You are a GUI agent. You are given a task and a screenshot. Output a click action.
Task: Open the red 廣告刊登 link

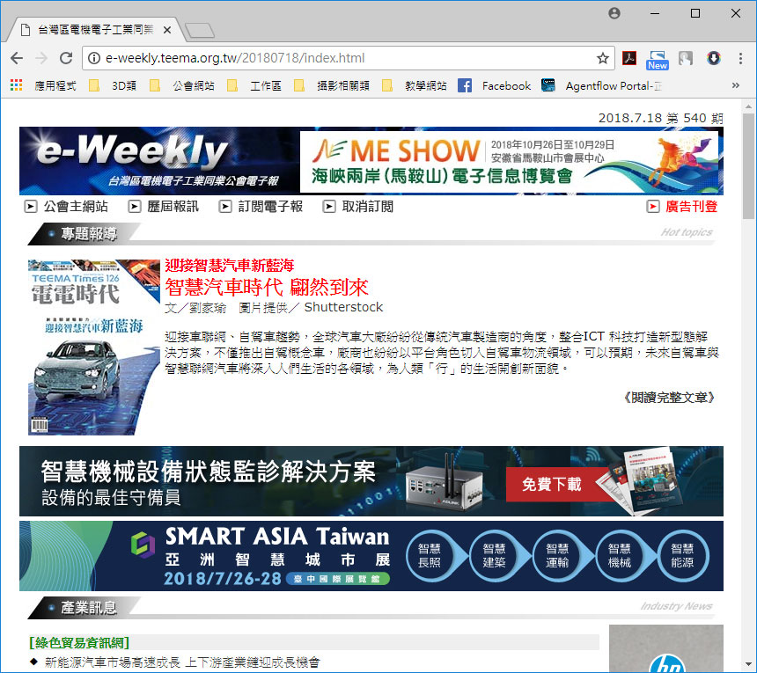[x=681, y=207]
